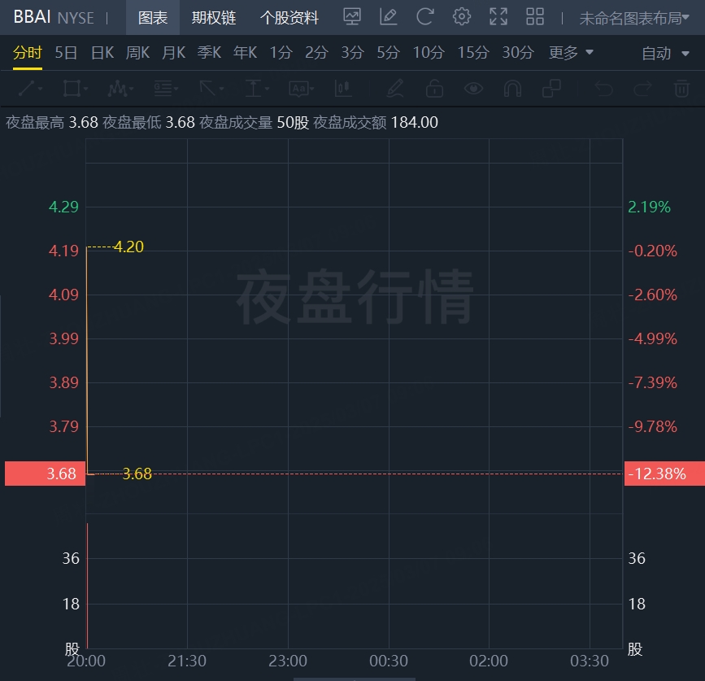Click the red volume bar at 20:00
This screenshot has height=681, width=705.
87,586
